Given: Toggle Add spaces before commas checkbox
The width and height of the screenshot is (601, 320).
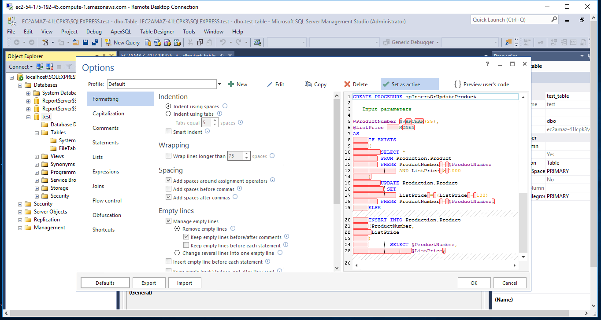Looking at the screenshot, I should tap(168, 189).
